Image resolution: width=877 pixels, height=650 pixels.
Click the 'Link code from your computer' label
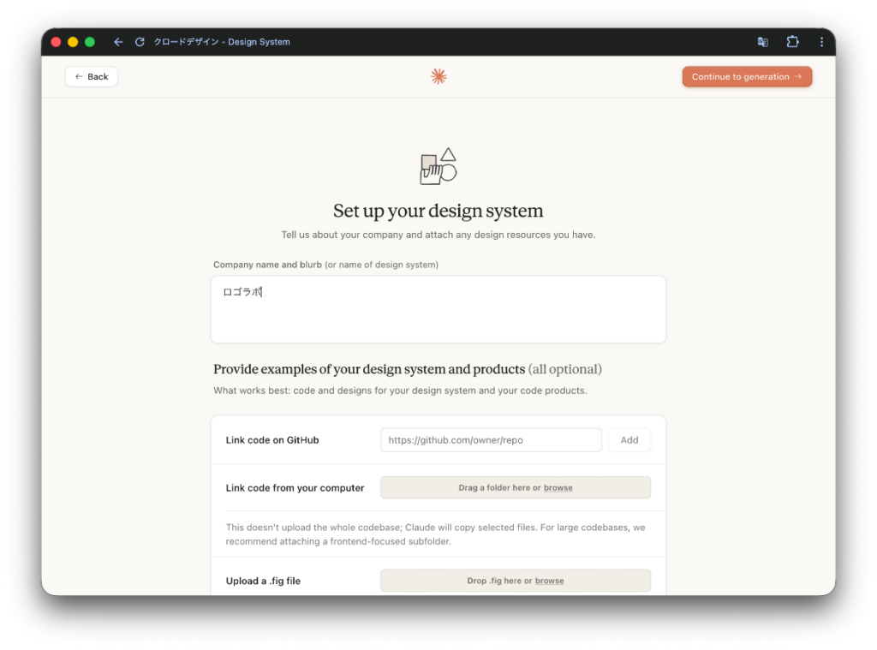coord(295,488)
